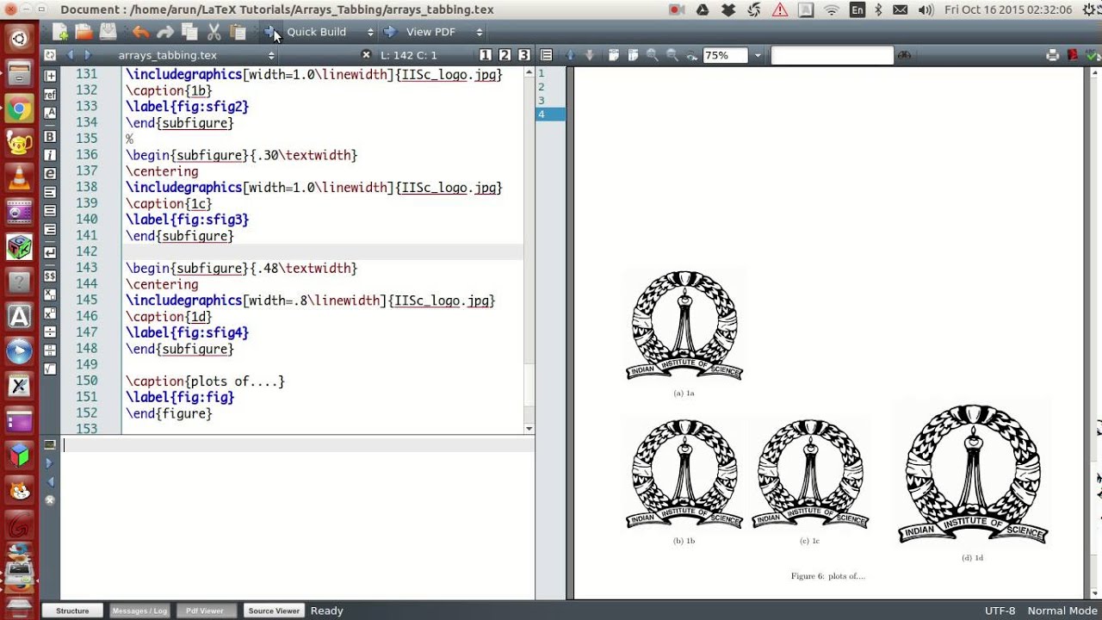Apply emphasis with the e icon
This screenshot has width=1102, height=620.
[50, 174]
